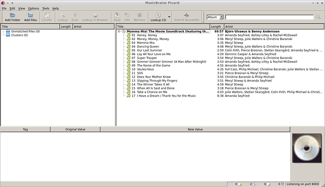The width and height of the screenshot is (325, 187).
Task: Select track 07 Super Trouper
Action: [144, 58]
